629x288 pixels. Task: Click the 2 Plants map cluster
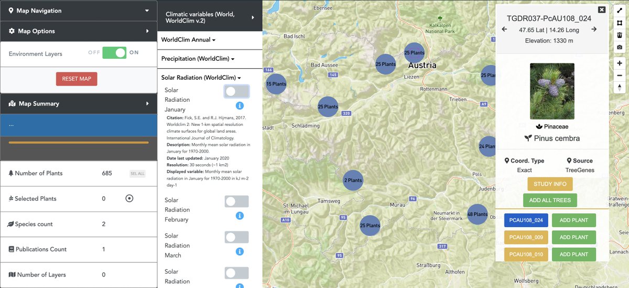click(x=353, y=180)
